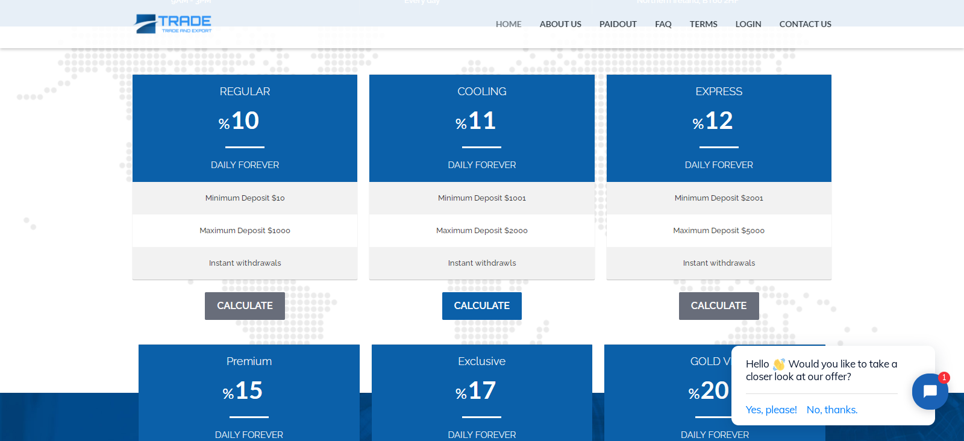Image resolution: width=964 pixels, height=441 pixels.
Task: Go to the Home menu item
Action: tap(509, 24)
